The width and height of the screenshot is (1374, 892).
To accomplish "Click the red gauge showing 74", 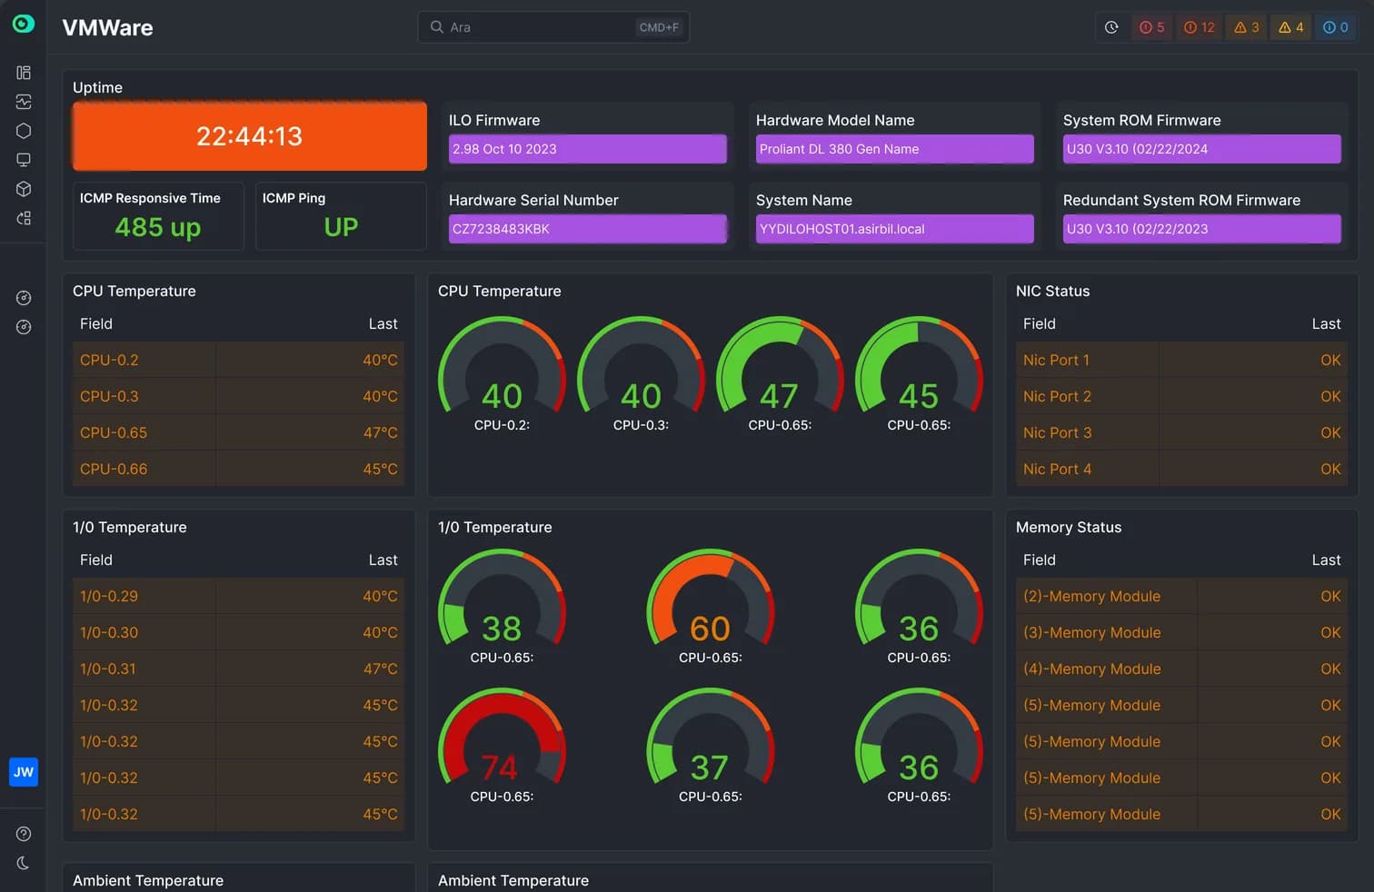I will [502, 744].
